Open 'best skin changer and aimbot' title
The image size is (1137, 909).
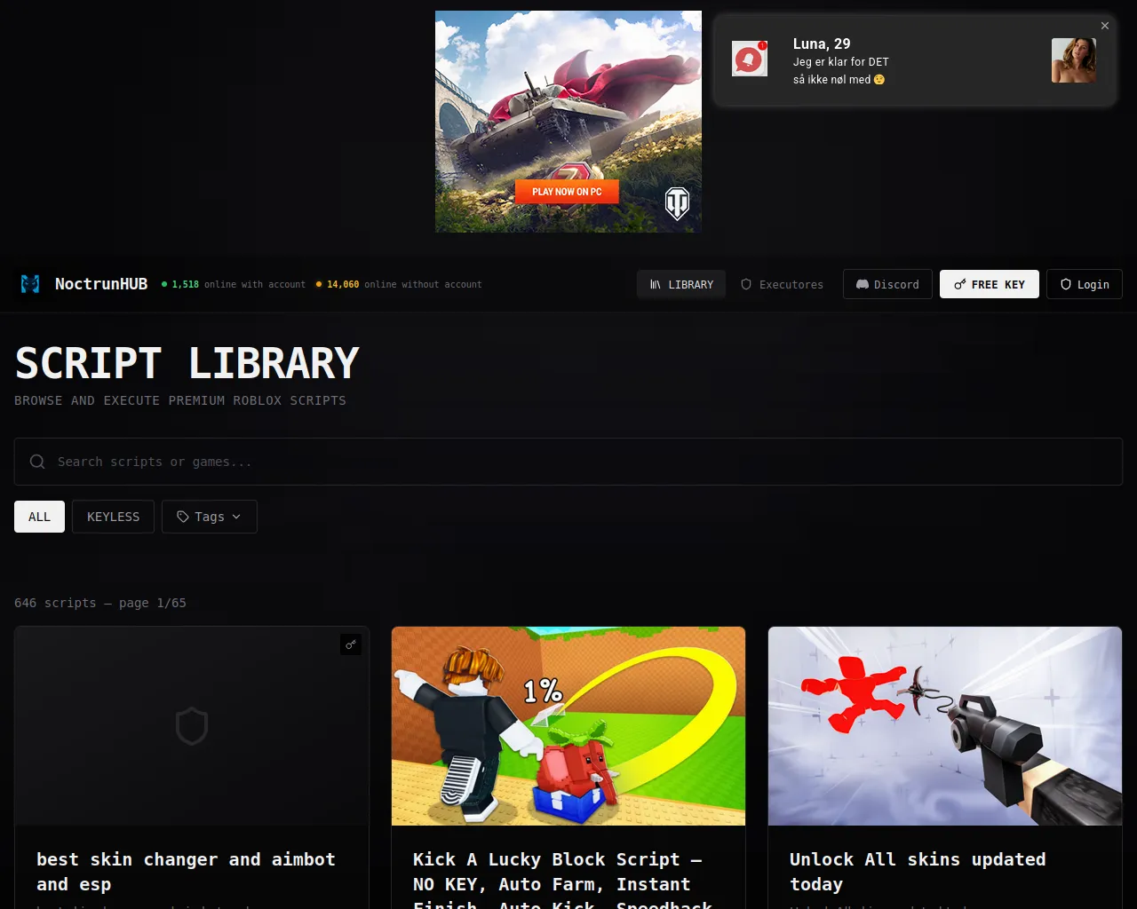[186, 872]
